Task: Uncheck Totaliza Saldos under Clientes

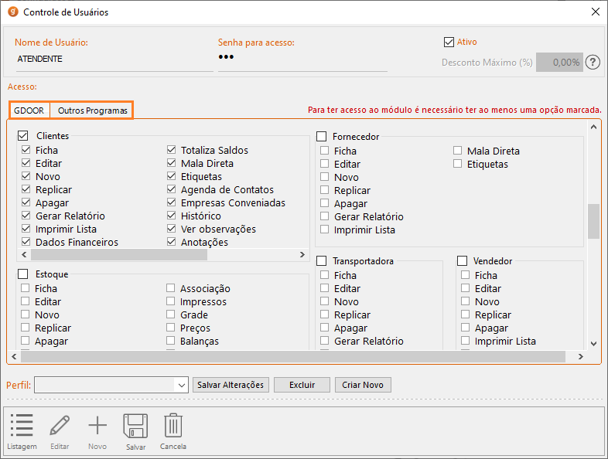Action: pyautogui.click(x=172, y=149)
